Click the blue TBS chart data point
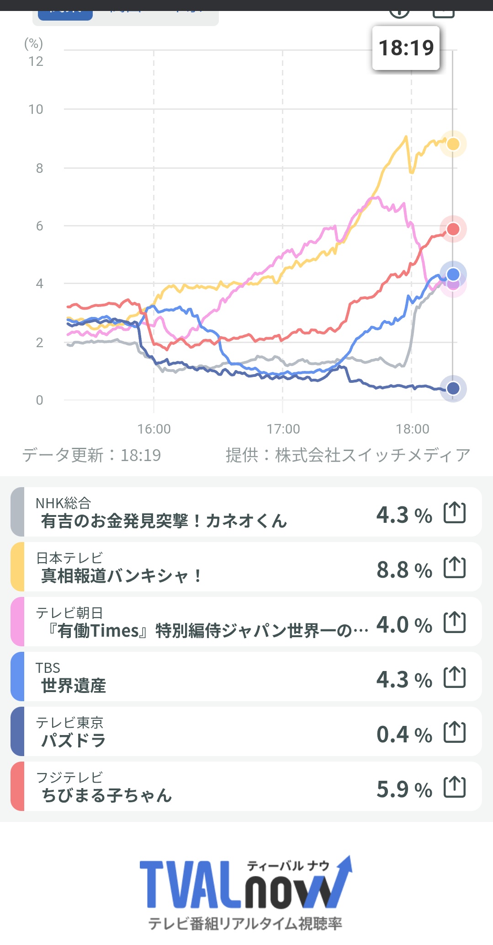This screenshot has height=945, width=493. [x=453, y=274]
